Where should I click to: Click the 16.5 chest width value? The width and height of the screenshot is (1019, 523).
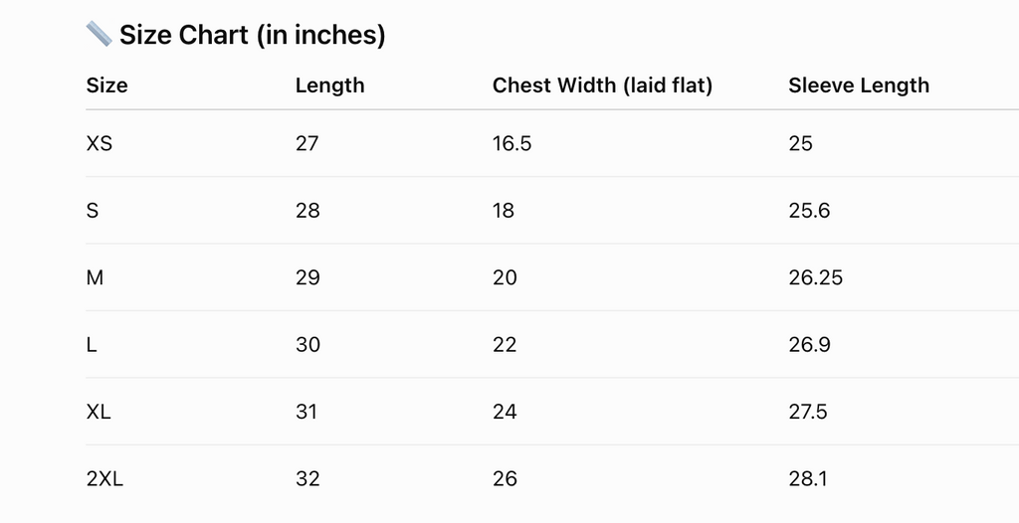511,143
